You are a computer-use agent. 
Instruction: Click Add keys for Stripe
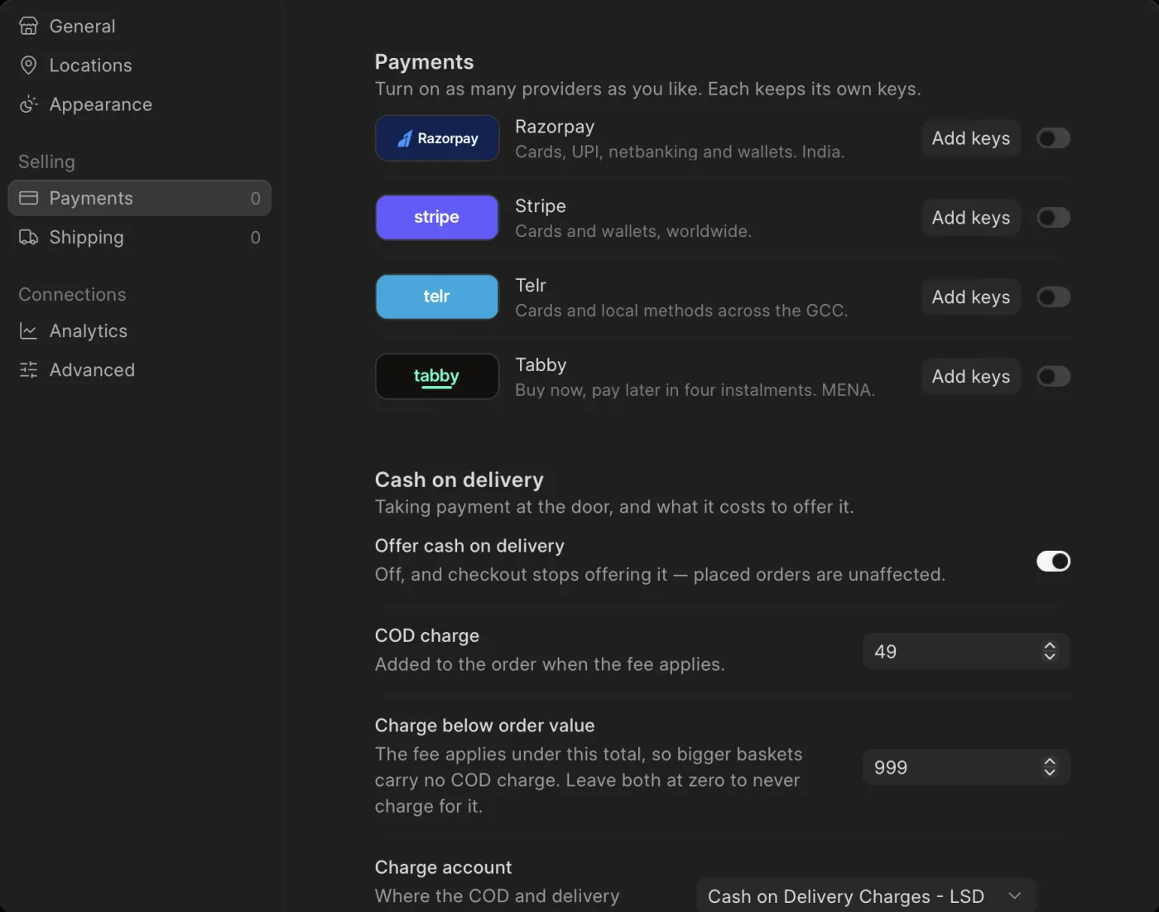coord(971,218)
